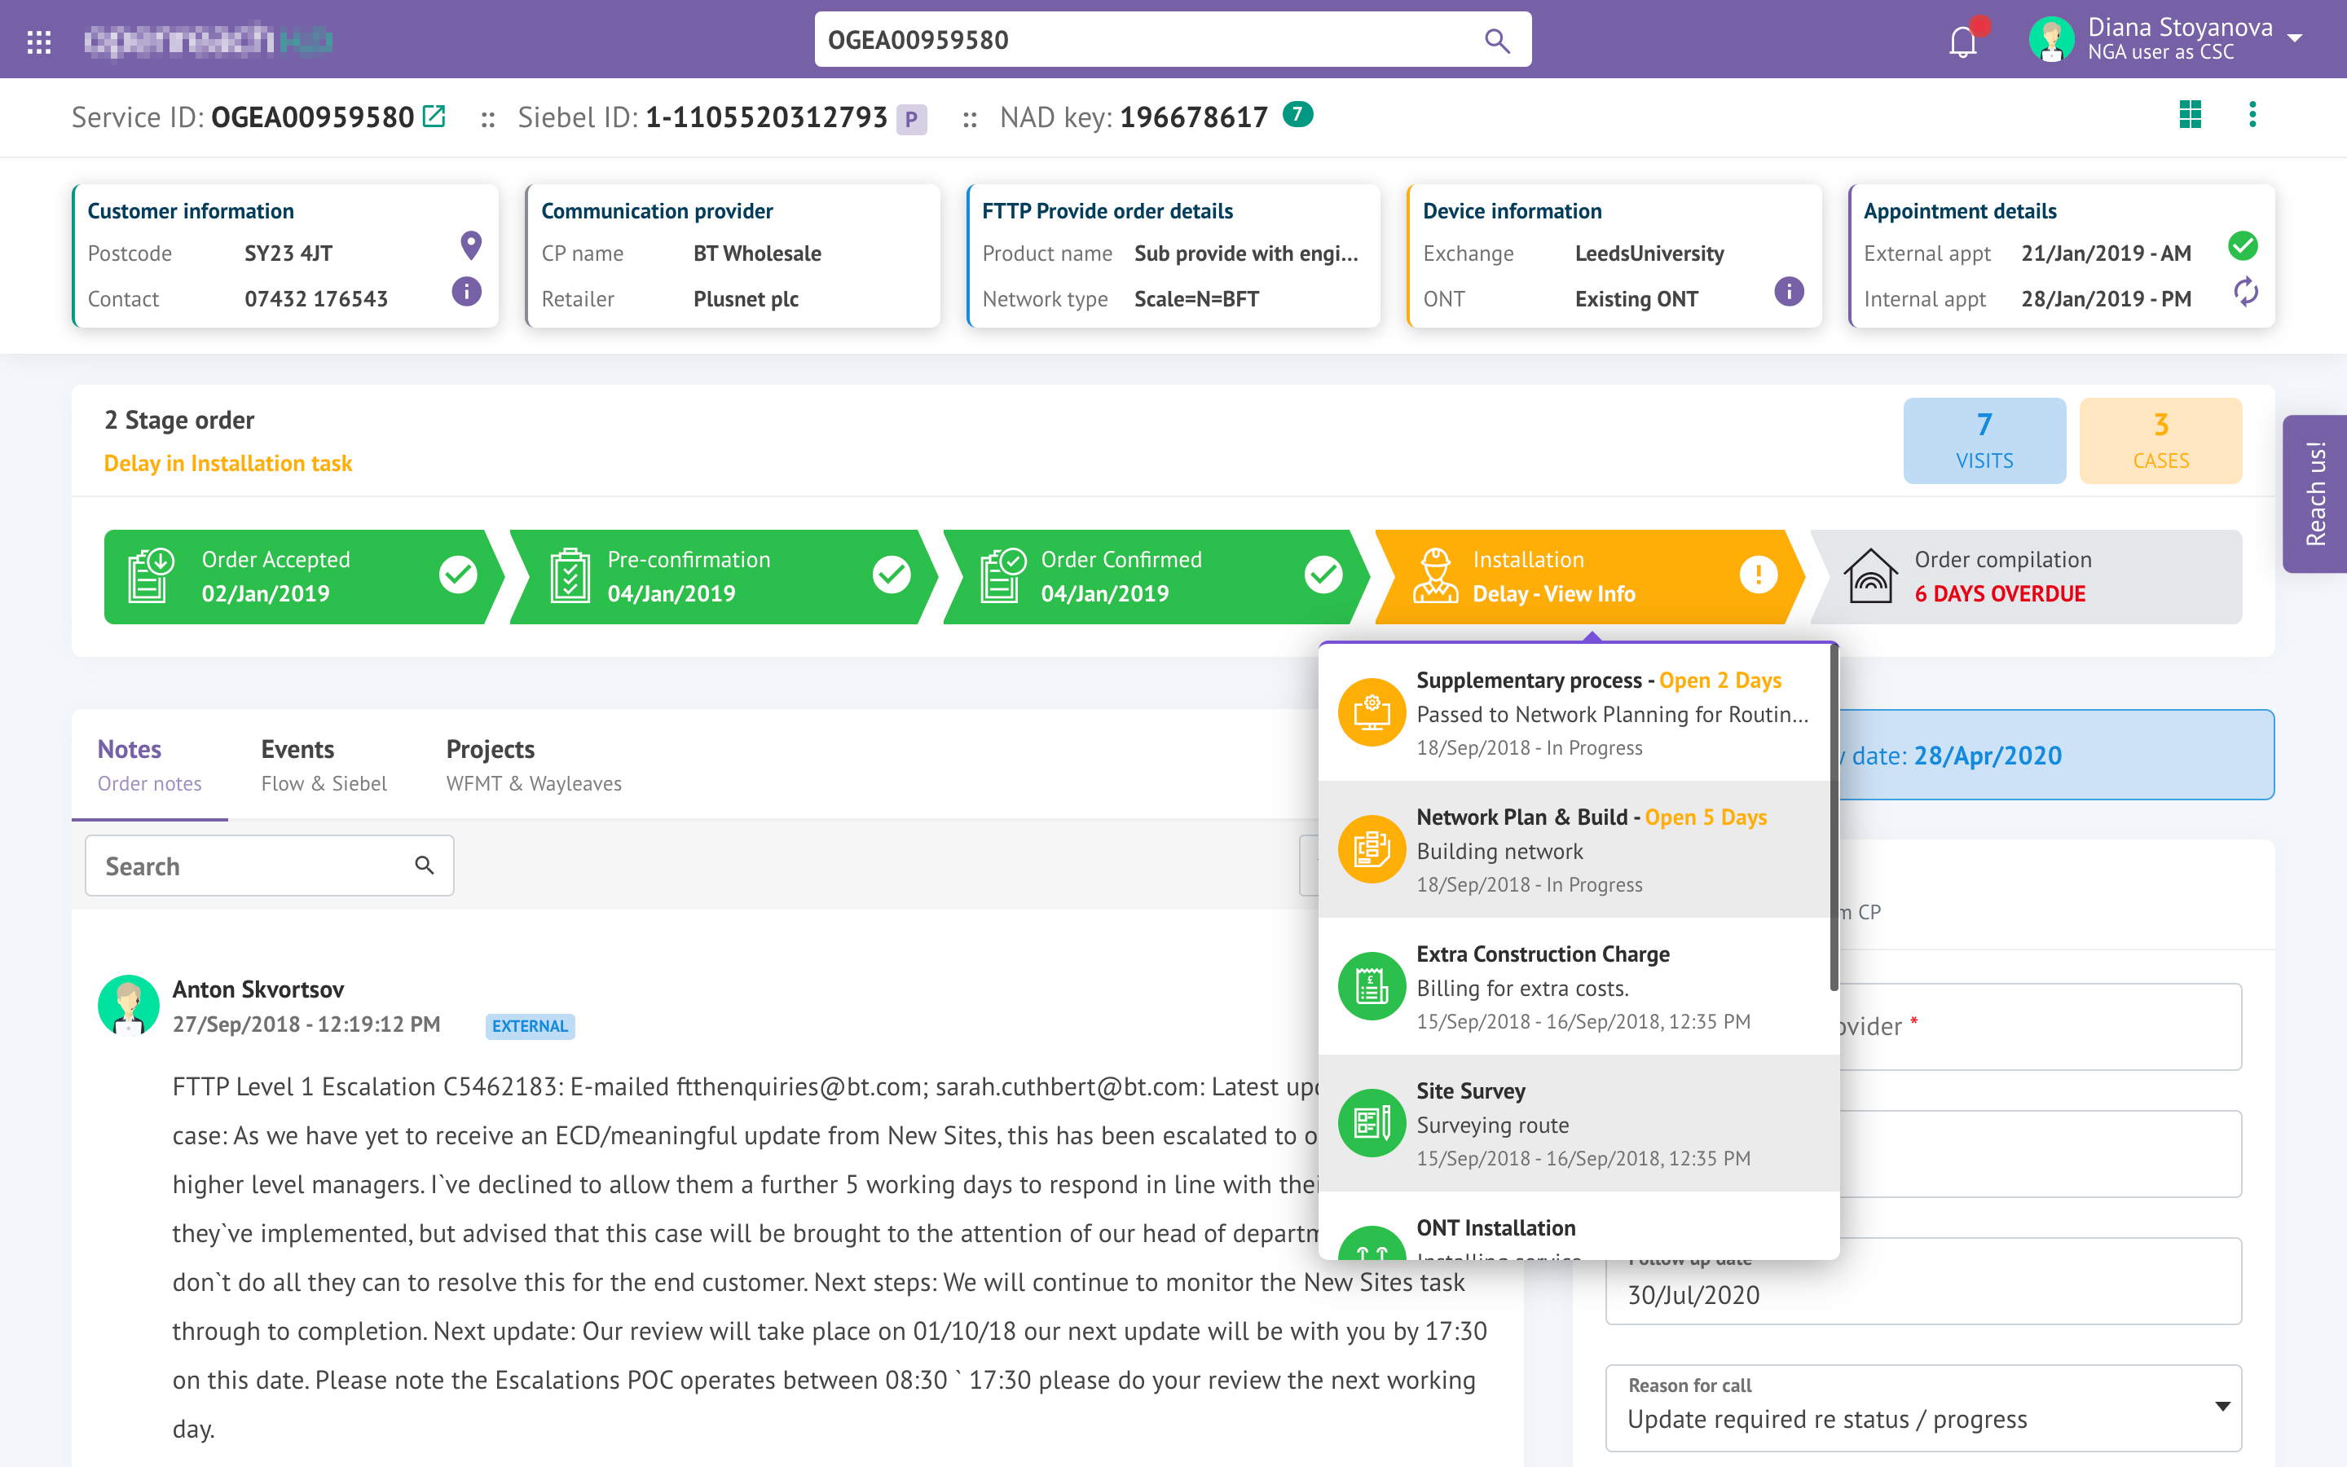This screenshot has width=2347, height=1467.
Task: Show customer contact info icon
Action: click(466, 291)
